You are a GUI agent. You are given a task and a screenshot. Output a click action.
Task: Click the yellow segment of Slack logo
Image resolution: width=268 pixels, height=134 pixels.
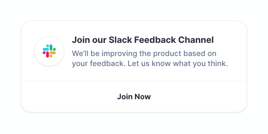click(53, 53)
